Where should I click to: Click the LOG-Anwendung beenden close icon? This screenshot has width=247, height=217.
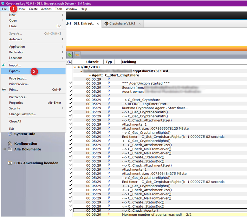pos(10,163)
